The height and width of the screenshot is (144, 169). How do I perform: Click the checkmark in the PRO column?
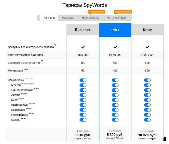pyautogui.click(x=115, y=47)
